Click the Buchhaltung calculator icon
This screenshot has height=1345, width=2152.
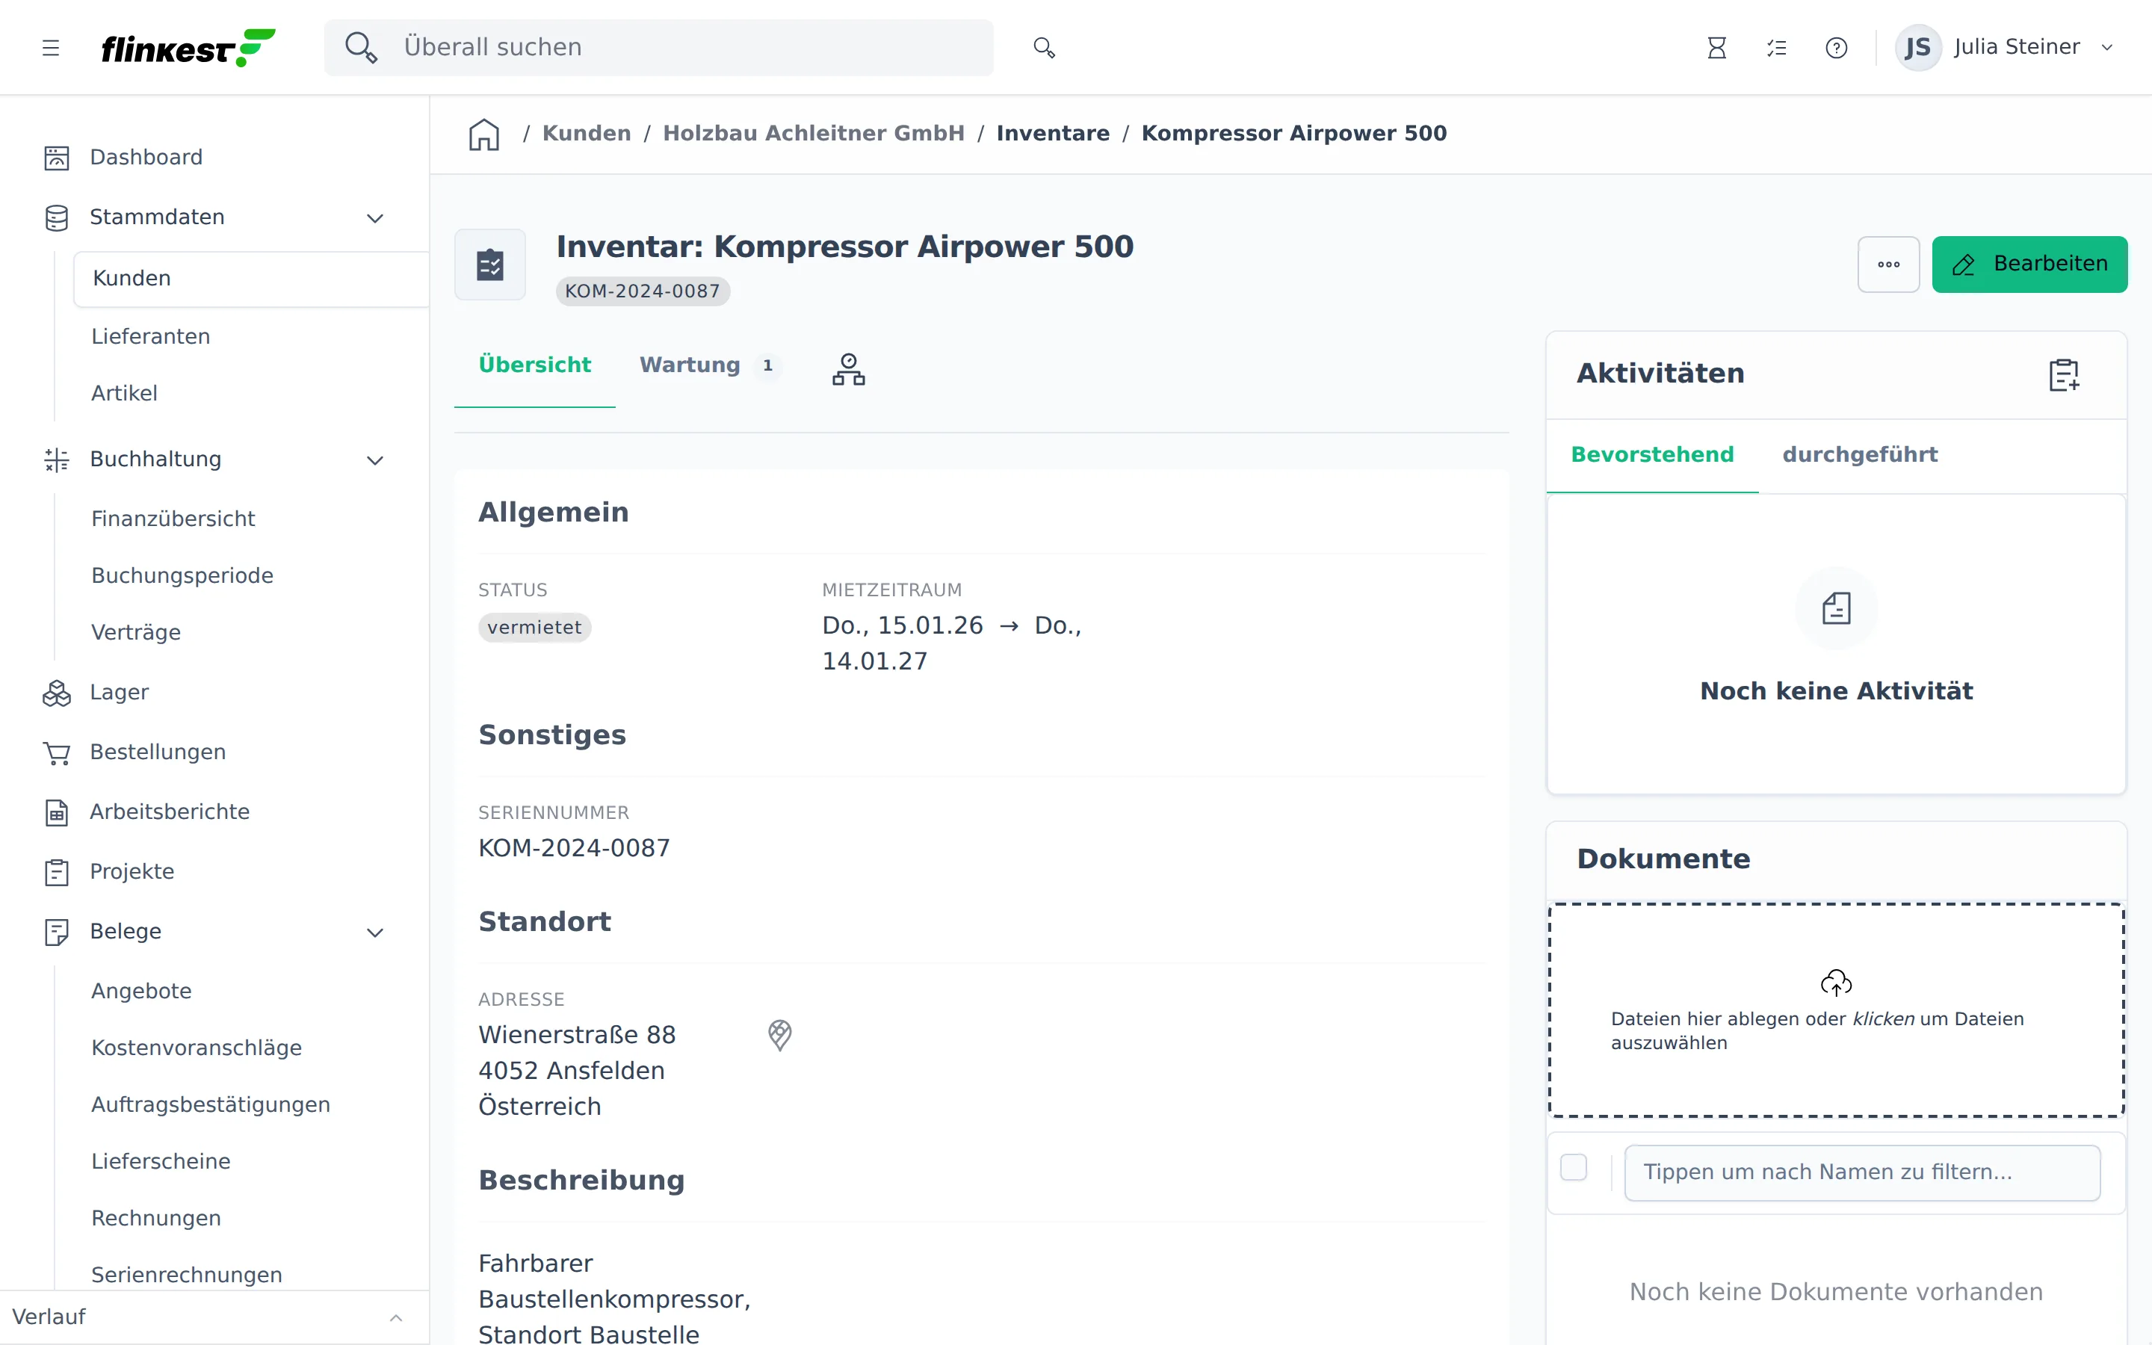[57, 460]
